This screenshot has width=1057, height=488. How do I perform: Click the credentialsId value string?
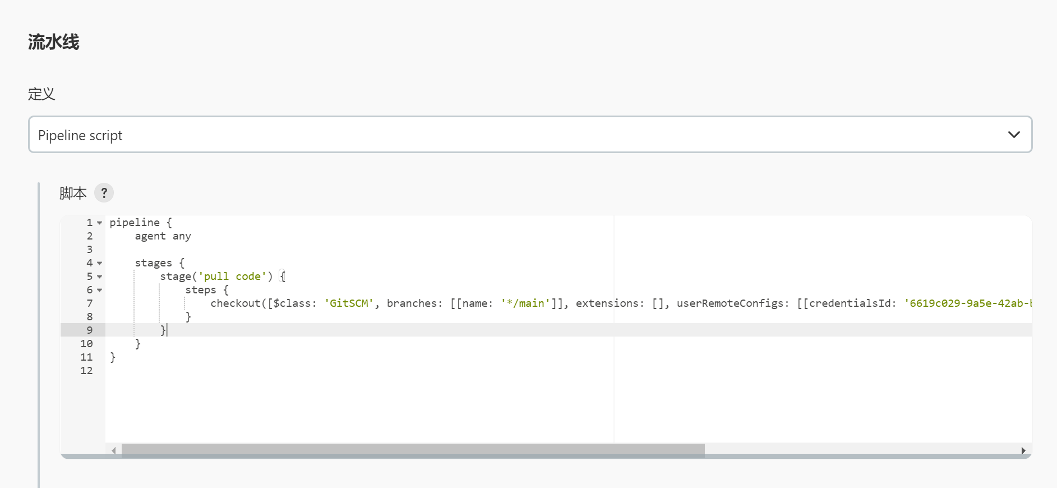tap(967, 303)
